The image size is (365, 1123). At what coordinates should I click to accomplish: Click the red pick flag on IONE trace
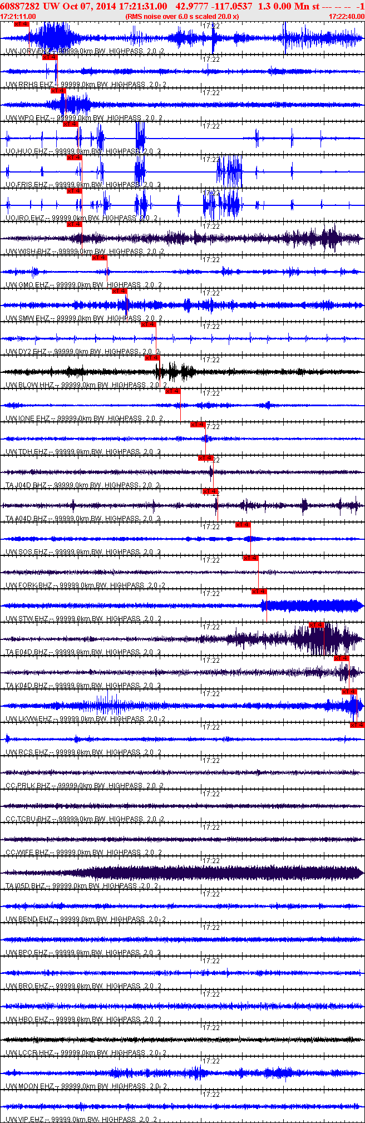click(173, 391)
